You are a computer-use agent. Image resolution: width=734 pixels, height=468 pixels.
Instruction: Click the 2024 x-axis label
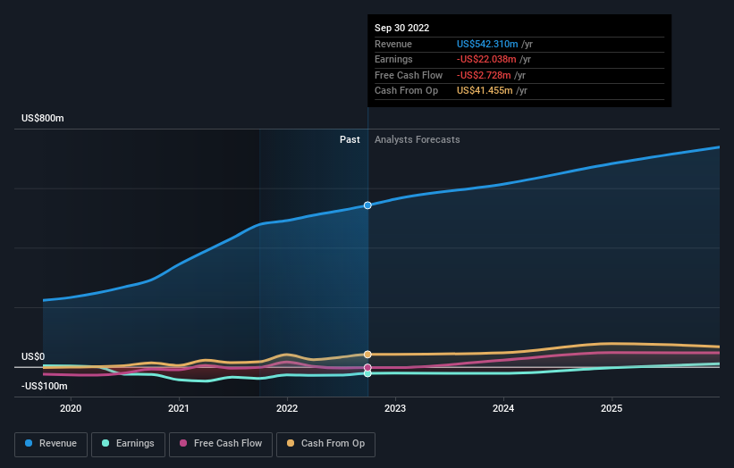503,409
